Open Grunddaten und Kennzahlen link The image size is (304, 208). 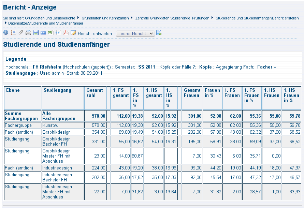point(105,18)
